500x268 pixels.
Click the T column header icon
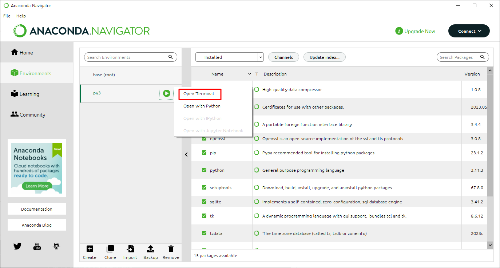coord(257,74)
